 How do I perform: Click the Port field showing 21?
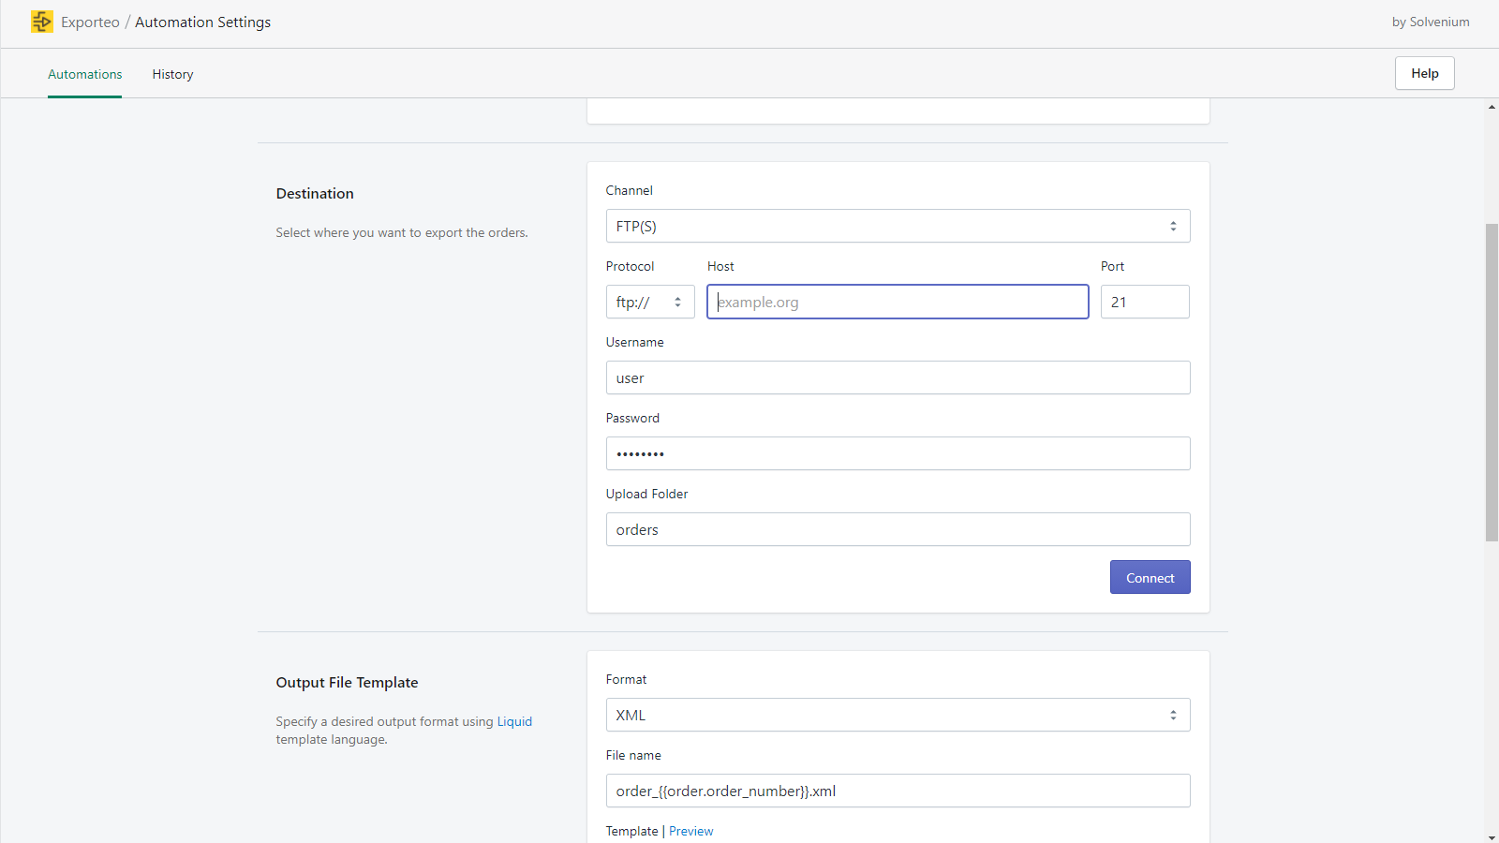click(x=1144, y=302)
